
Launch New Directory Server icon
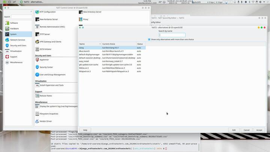point(81,12)
